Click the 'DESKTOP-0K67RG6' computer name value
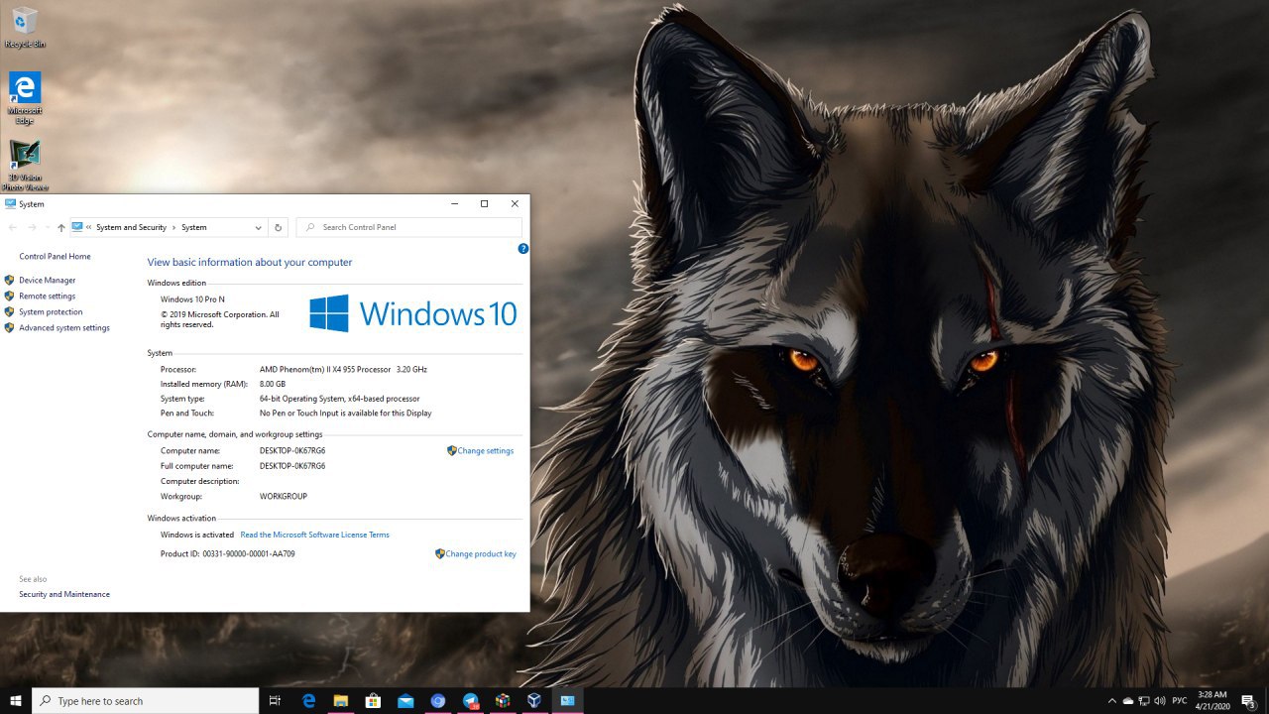The width and height of the screenshot is (1269, 714). click(292, 450)
